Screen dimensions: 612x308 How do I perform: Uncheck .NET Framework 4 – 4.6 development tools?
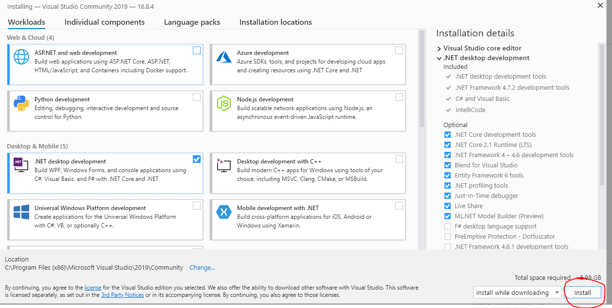(447, 155)
